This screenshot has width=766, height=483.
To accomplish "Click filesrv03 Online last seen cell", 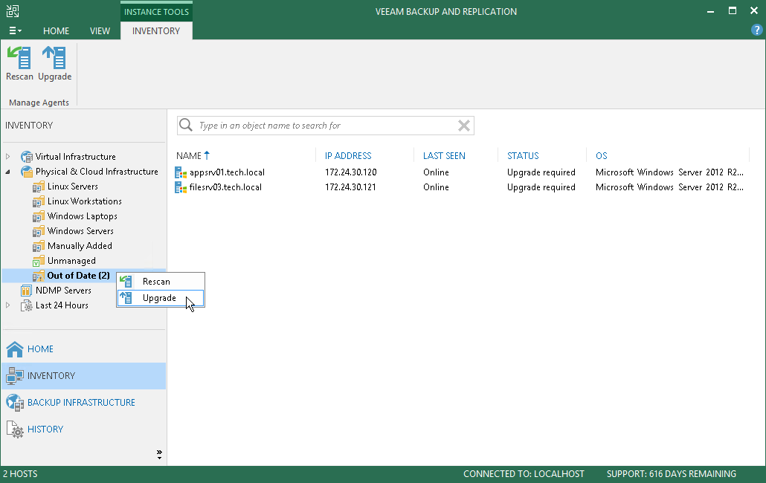I will 436,187.
